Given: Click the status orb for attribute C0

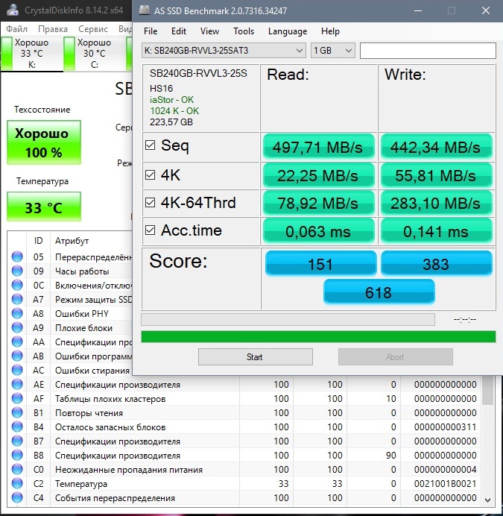Looking at the screenshot, I should pyautogui.click(x=17, y=469).
